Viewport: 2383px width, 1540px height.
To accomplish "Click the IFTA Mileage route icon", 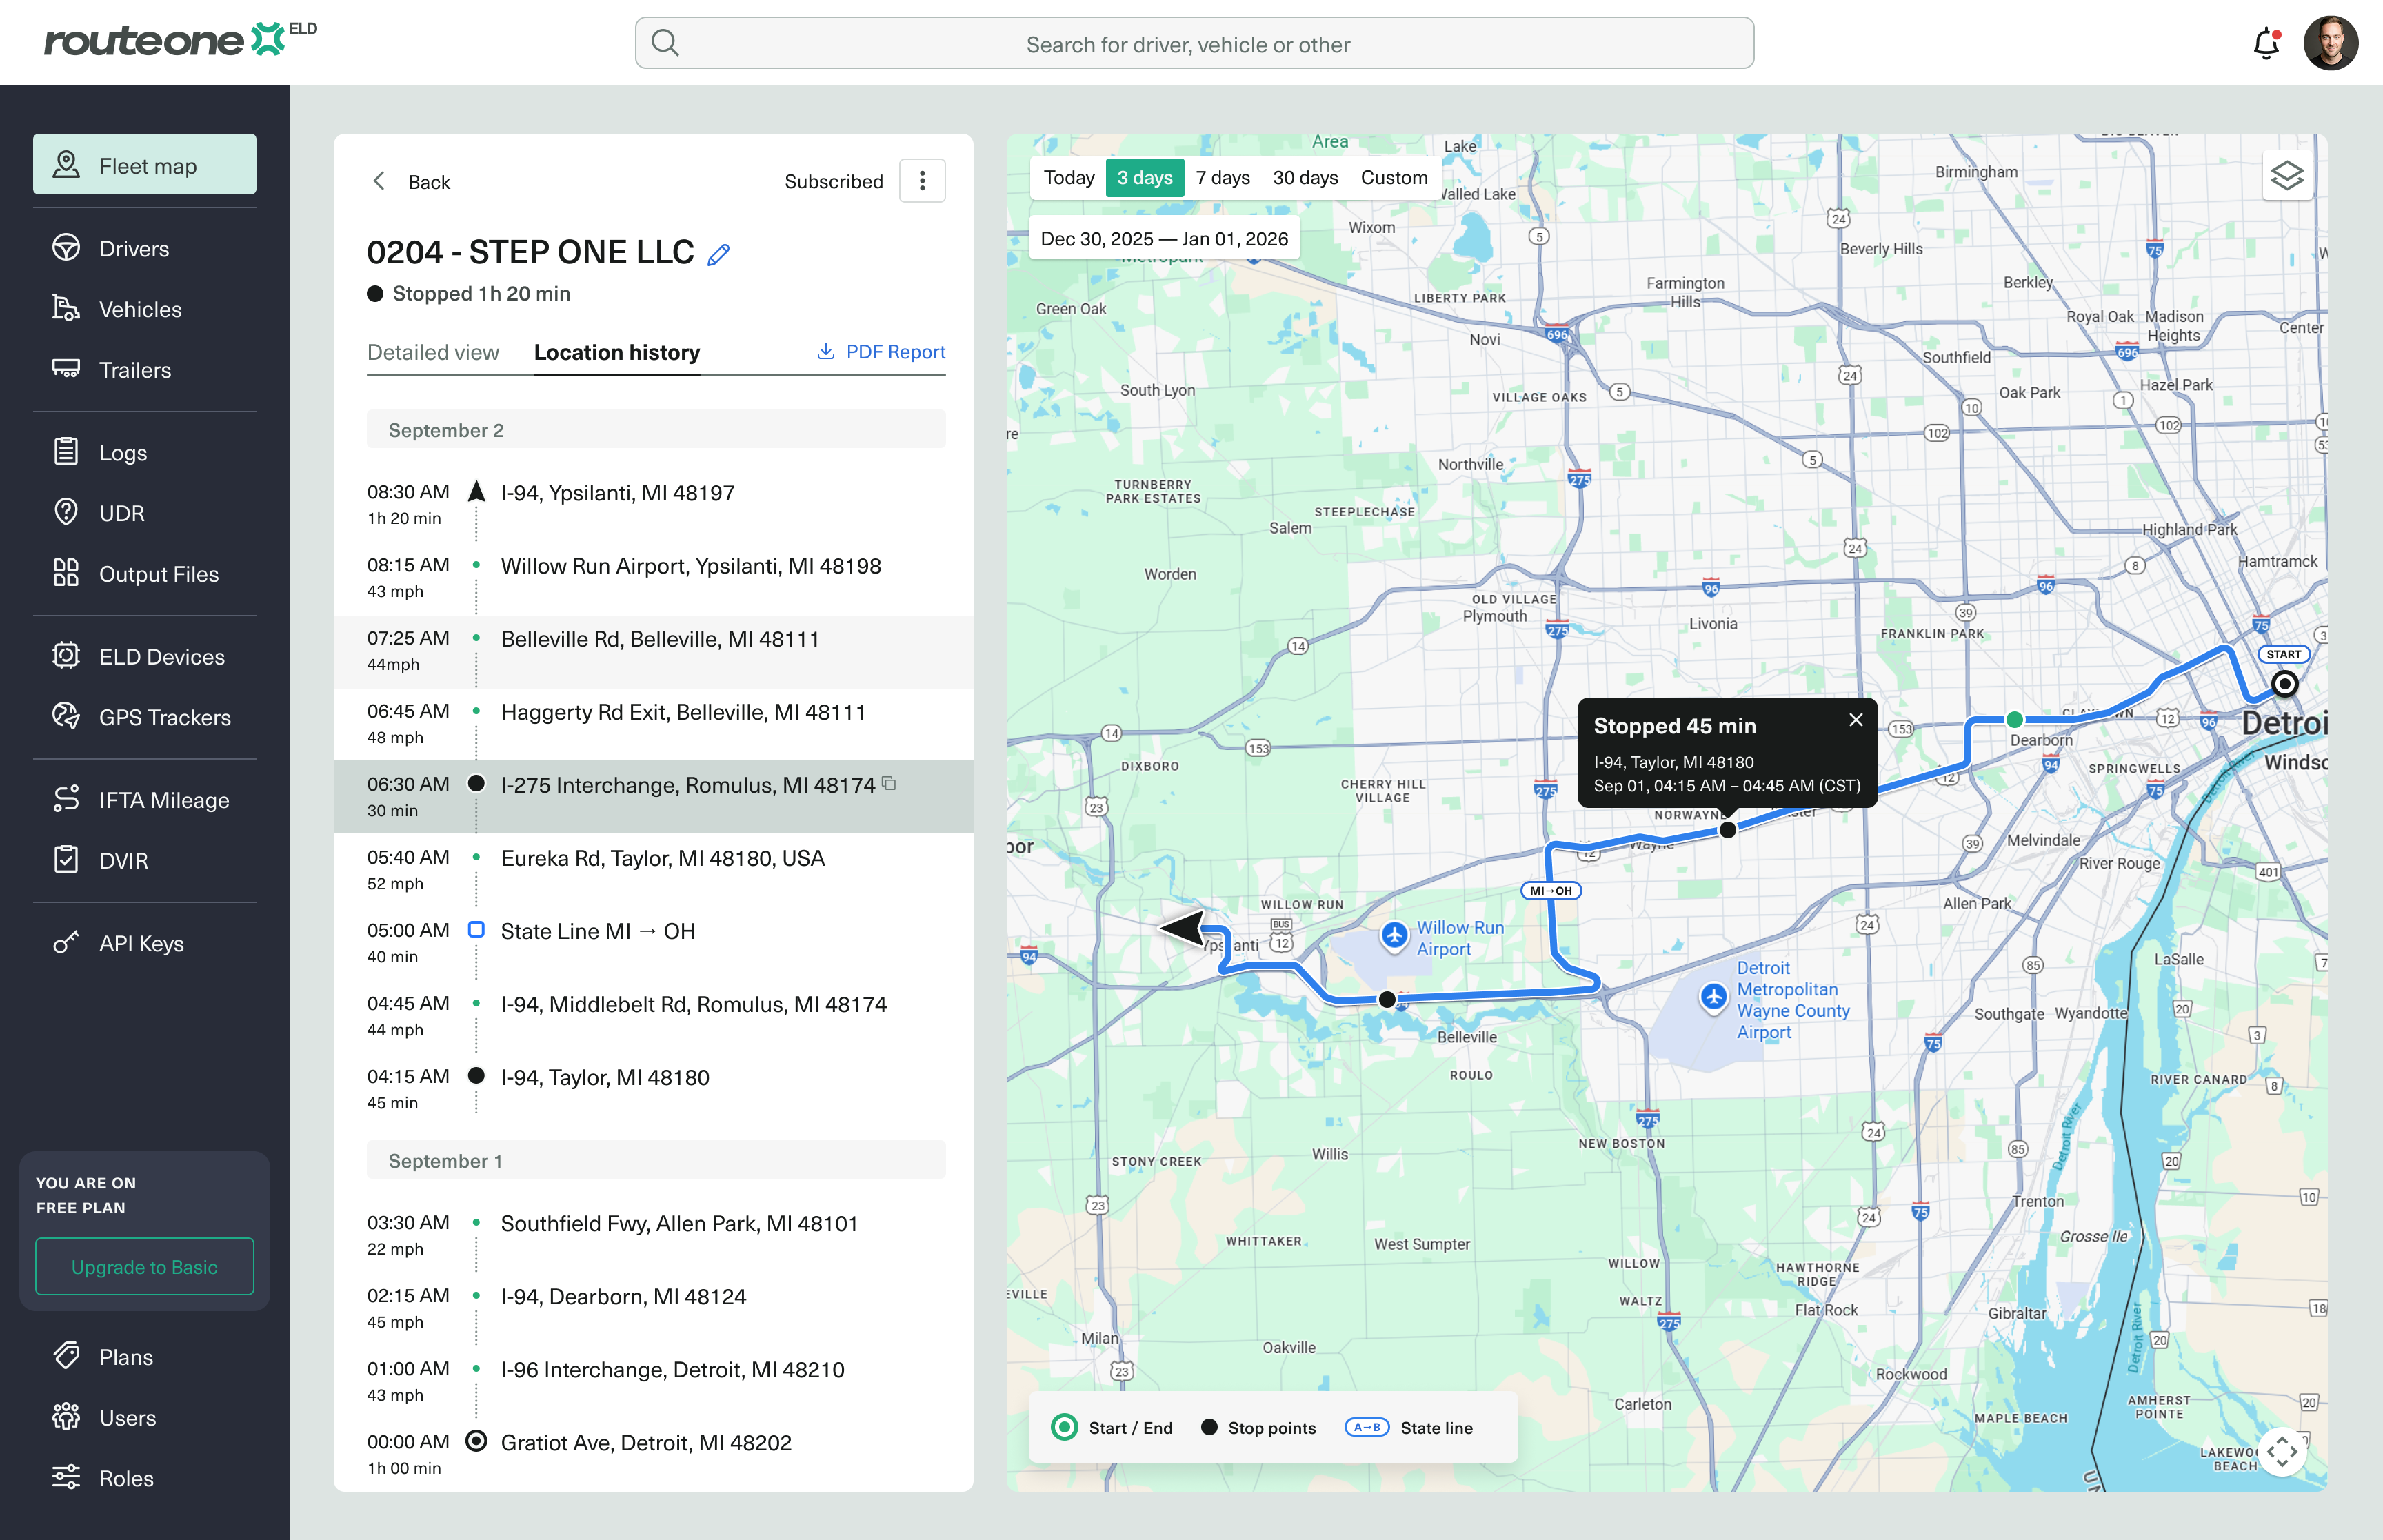I will click(66, 799).
